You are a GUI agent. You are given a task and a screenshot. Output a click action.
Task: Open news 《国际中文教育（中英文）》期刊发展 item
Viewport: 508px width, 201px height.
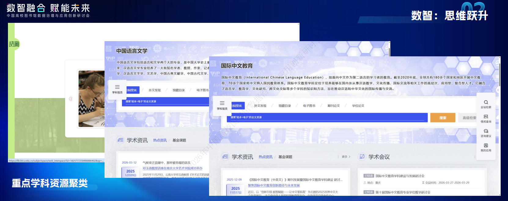[x=295, y=180]
